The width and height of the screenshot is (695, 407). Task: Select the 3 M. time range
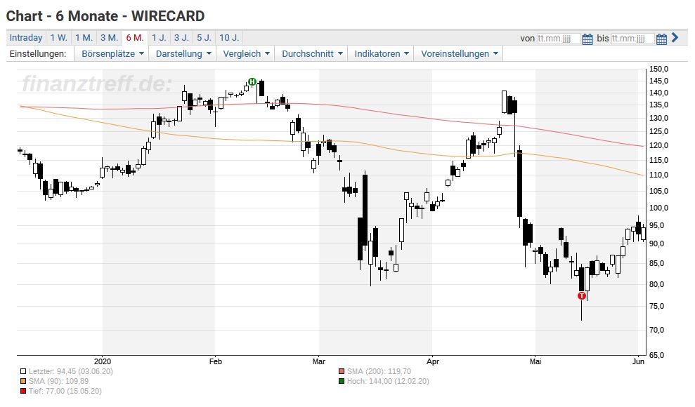[x=109, y=38]
